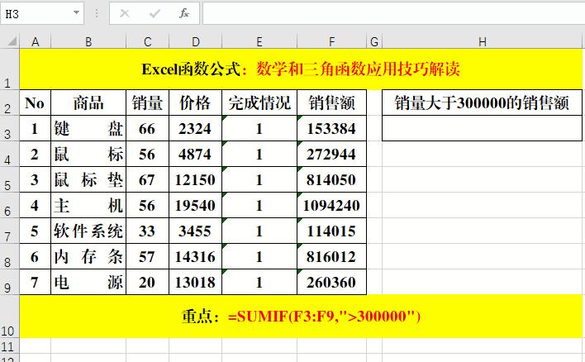Click price cell '2324'
The width and height of the screenshot is (585, 362).
click(196, 128)
